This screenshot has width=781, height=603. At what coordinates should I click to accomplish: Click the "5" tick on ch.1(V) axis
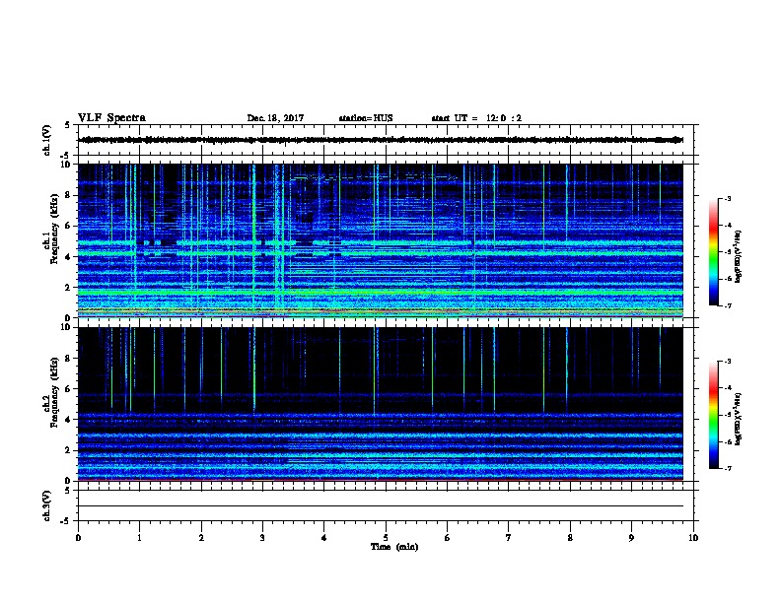tap(67, 125)
